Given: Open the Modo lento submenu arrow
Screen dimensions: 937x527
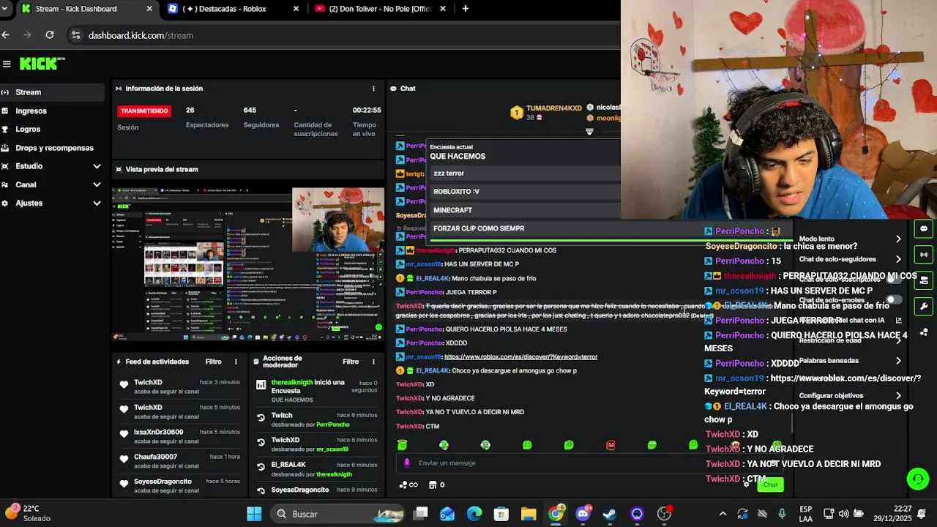Looking at the screenshot, I should [898, 239].
